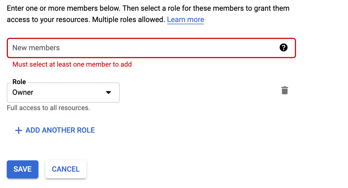The image size is (348, 188).
Task: Click the red "Must select at least one member" error
Action: (72, 64)
